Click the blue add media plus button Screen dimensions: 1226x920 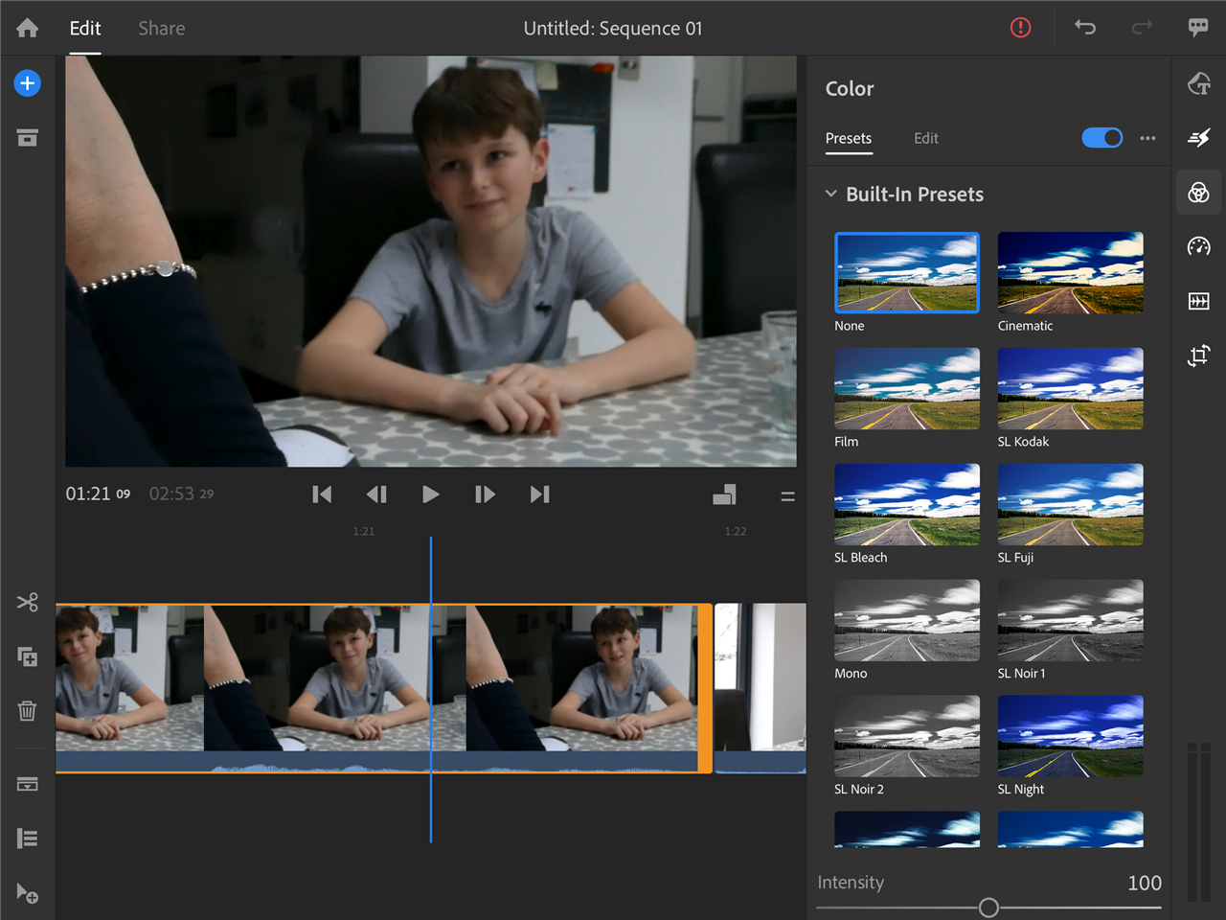coord(27,83)
